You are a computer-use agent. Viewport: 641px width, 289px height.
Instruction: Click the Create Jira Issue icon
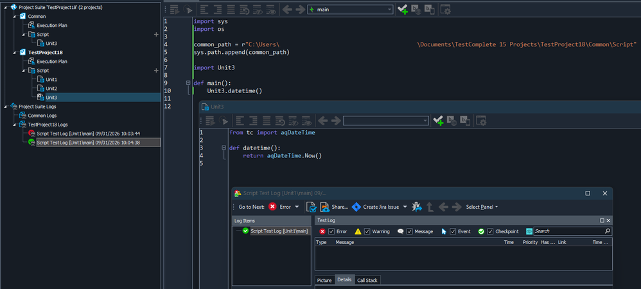pyautogui.click(x=356, y=207)
